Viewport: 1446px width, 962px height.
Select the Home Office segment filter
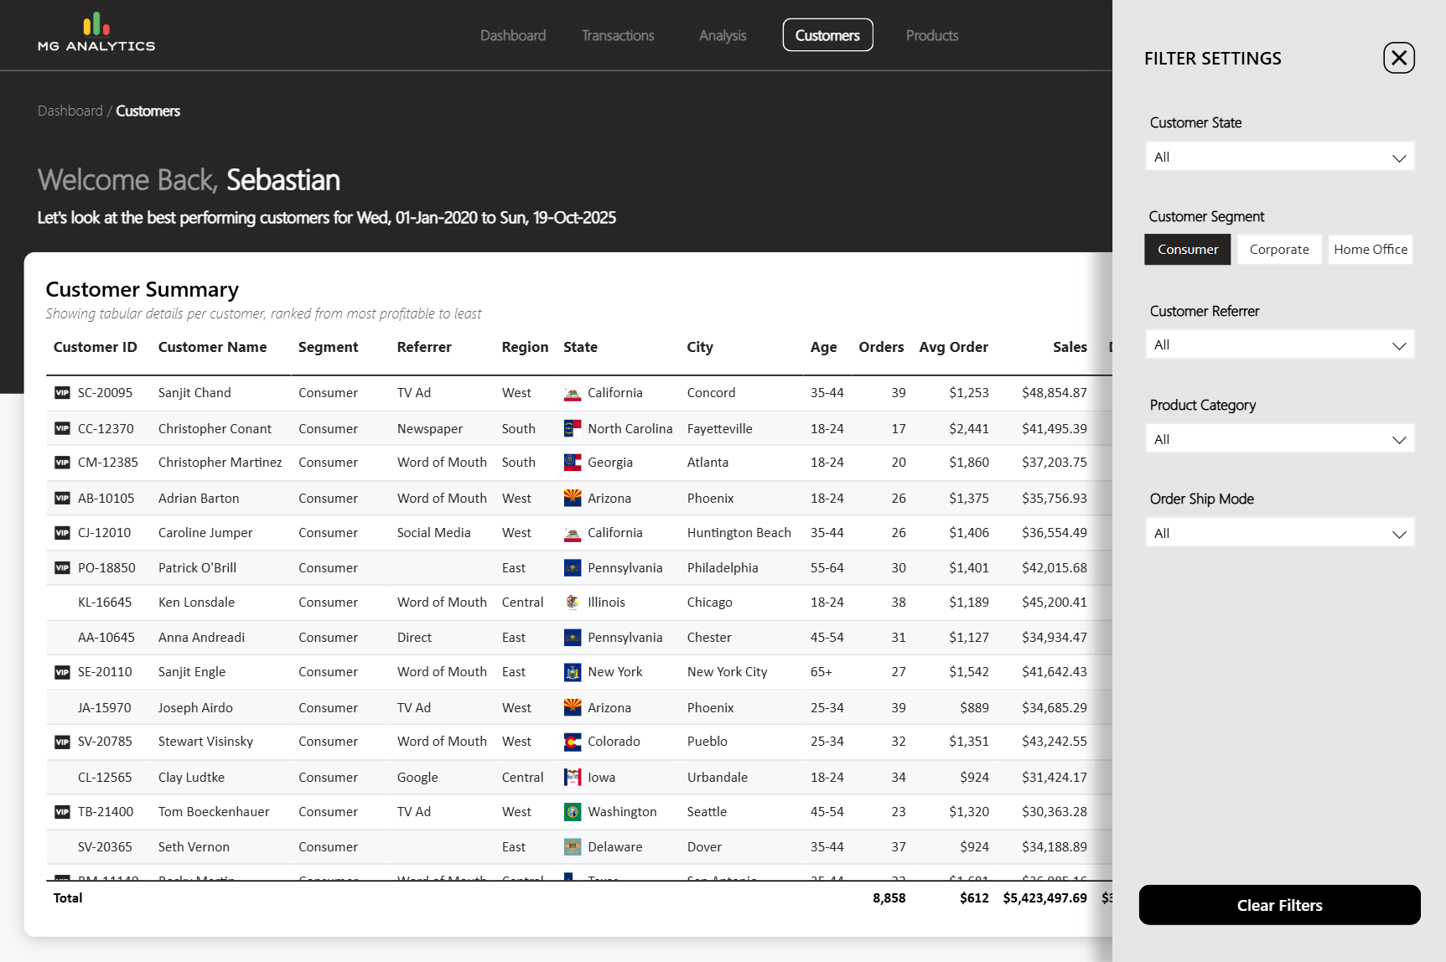pos(1370,250)
